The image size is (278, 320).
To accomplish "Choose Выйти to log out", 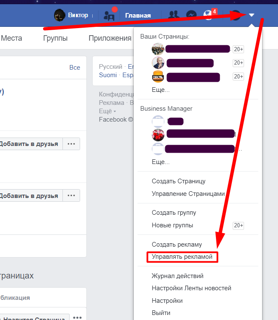I will (x=161, y=313).
